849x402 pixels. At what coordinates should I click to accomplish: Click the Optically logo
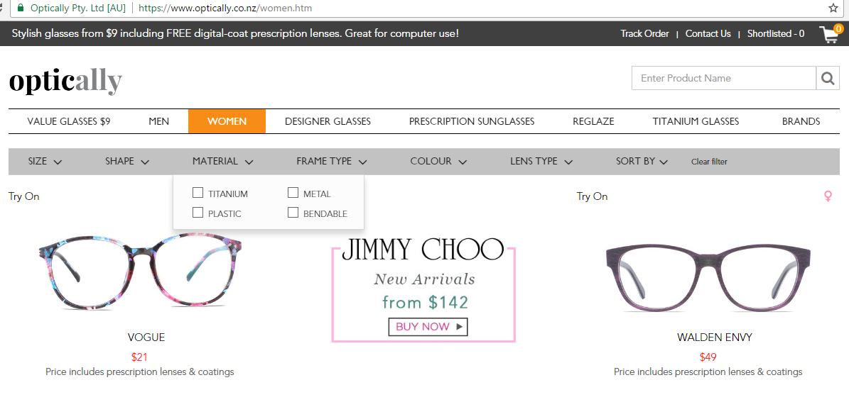(x=65, y=81)
